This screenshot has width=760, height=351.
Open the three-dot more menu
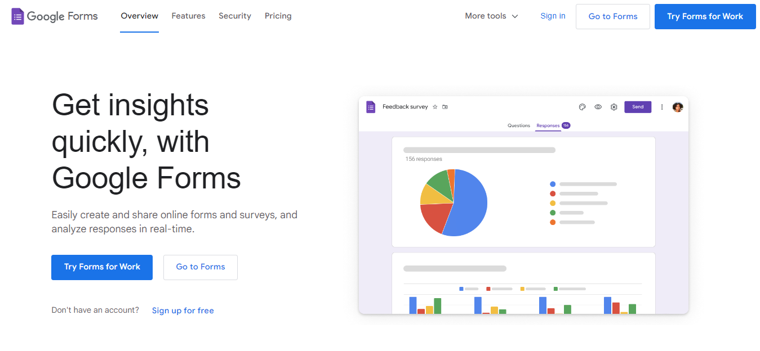coord(662,107)
